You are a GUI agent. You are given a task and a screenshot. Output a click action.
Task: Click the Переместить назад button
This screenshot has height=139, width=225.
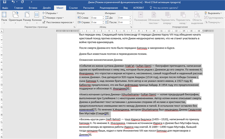(x=183, y=18)
